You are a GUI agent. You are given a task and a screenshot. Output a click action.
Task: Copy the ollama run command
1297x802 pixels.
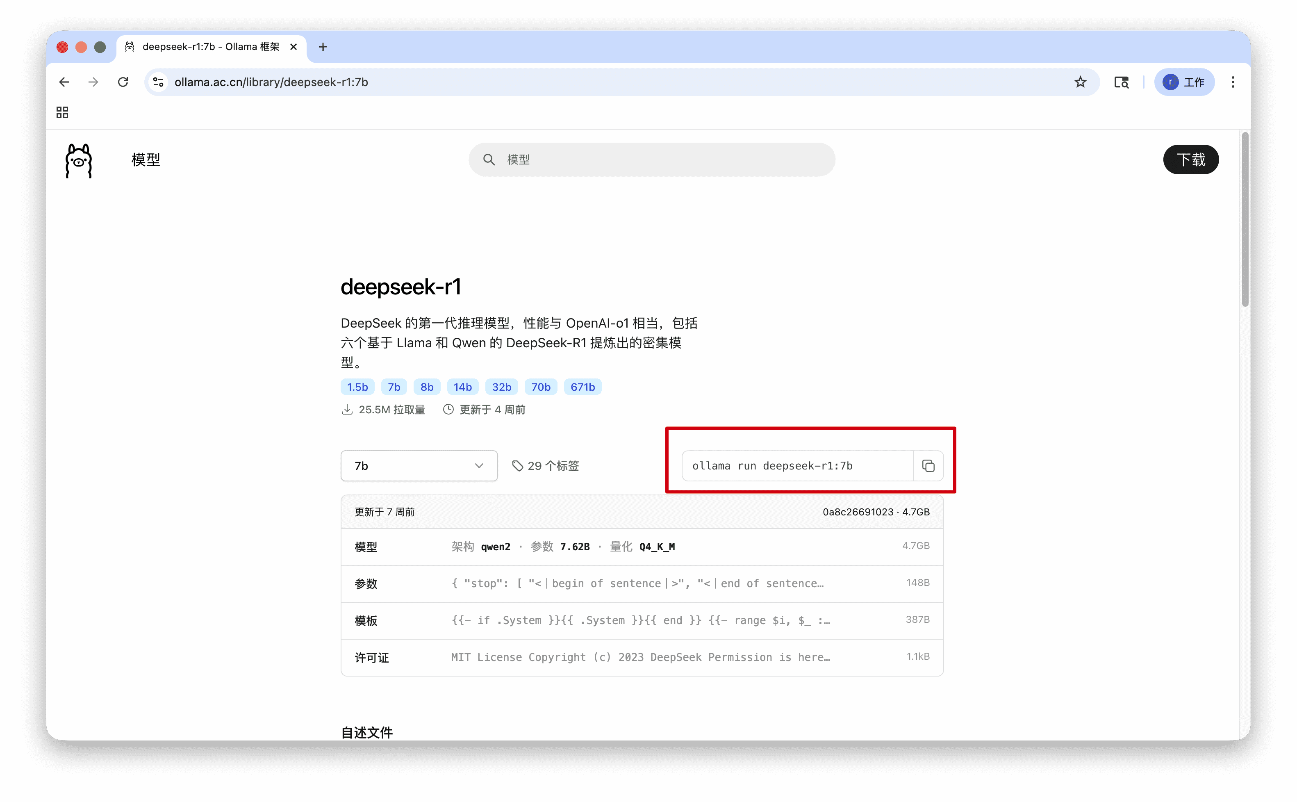click(928, 466)
